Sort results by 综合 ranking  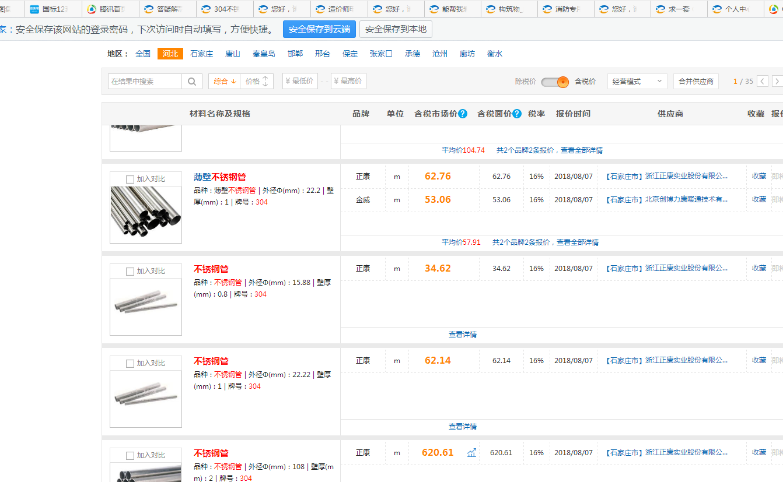225,82
